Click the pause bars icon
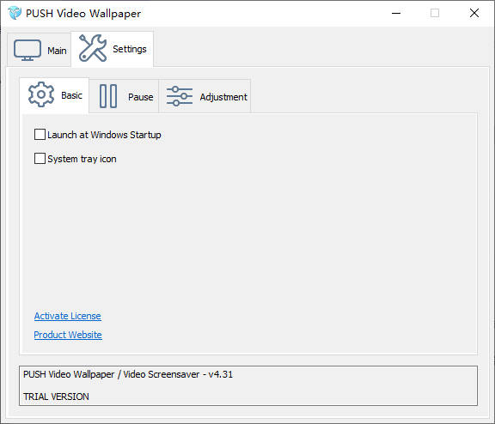This screenshot has height=424, width=495. coord(108,96)
